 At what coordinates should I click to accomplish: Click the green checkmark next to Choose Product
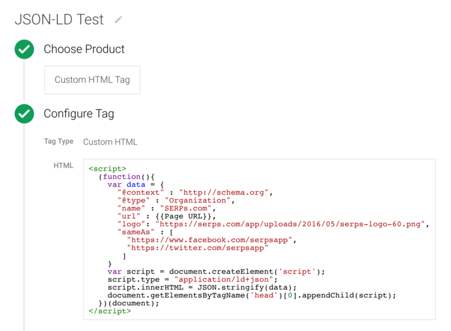pos(24,49)
